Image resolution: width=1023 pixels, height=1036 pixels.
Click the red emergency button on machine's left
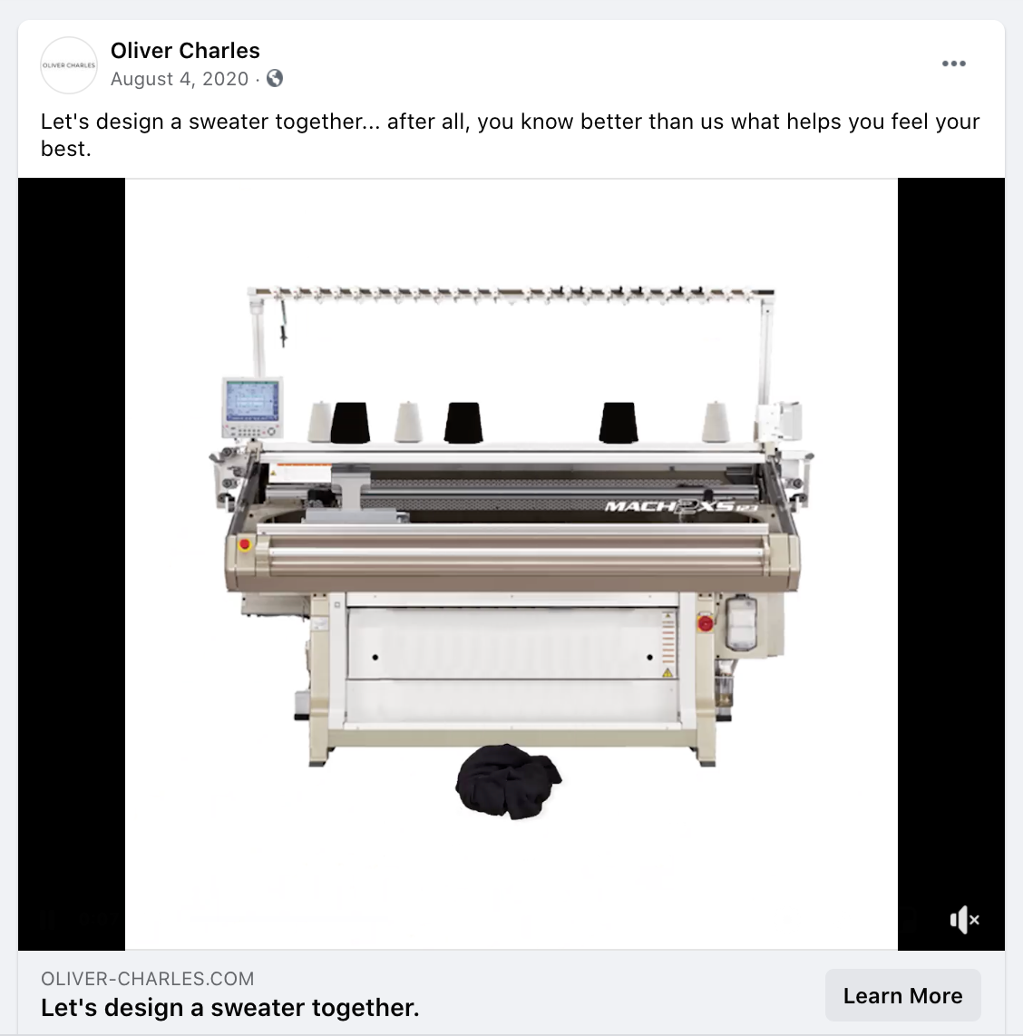(244, 545)
